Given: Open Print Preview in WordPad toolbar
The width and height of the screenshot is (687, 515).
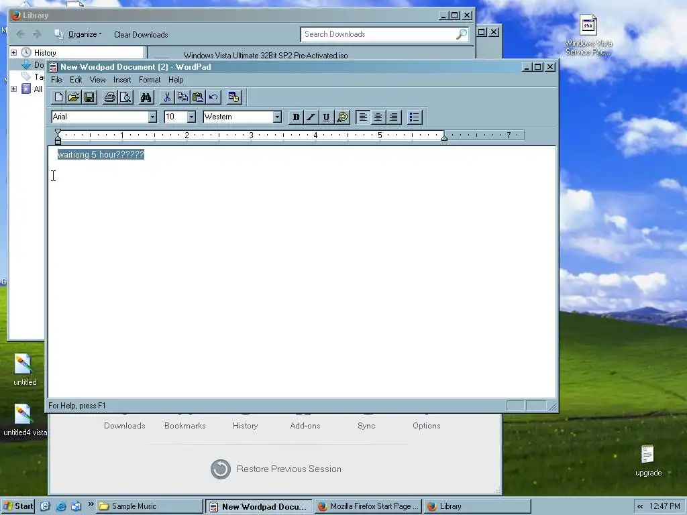Looking at the screenshot, I should pos(125,97).
